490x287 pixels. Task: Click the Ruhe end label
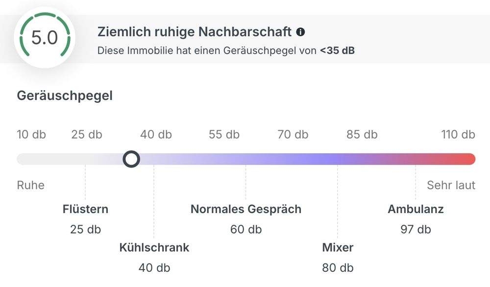pyautogui.click(x=30, y=185)
